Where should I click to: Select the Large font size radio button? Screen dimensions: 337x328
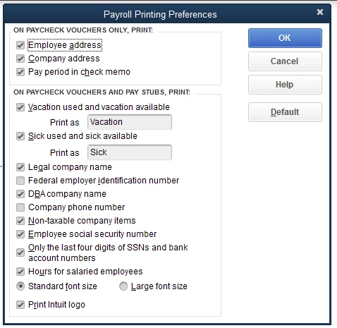coord(123,286)
